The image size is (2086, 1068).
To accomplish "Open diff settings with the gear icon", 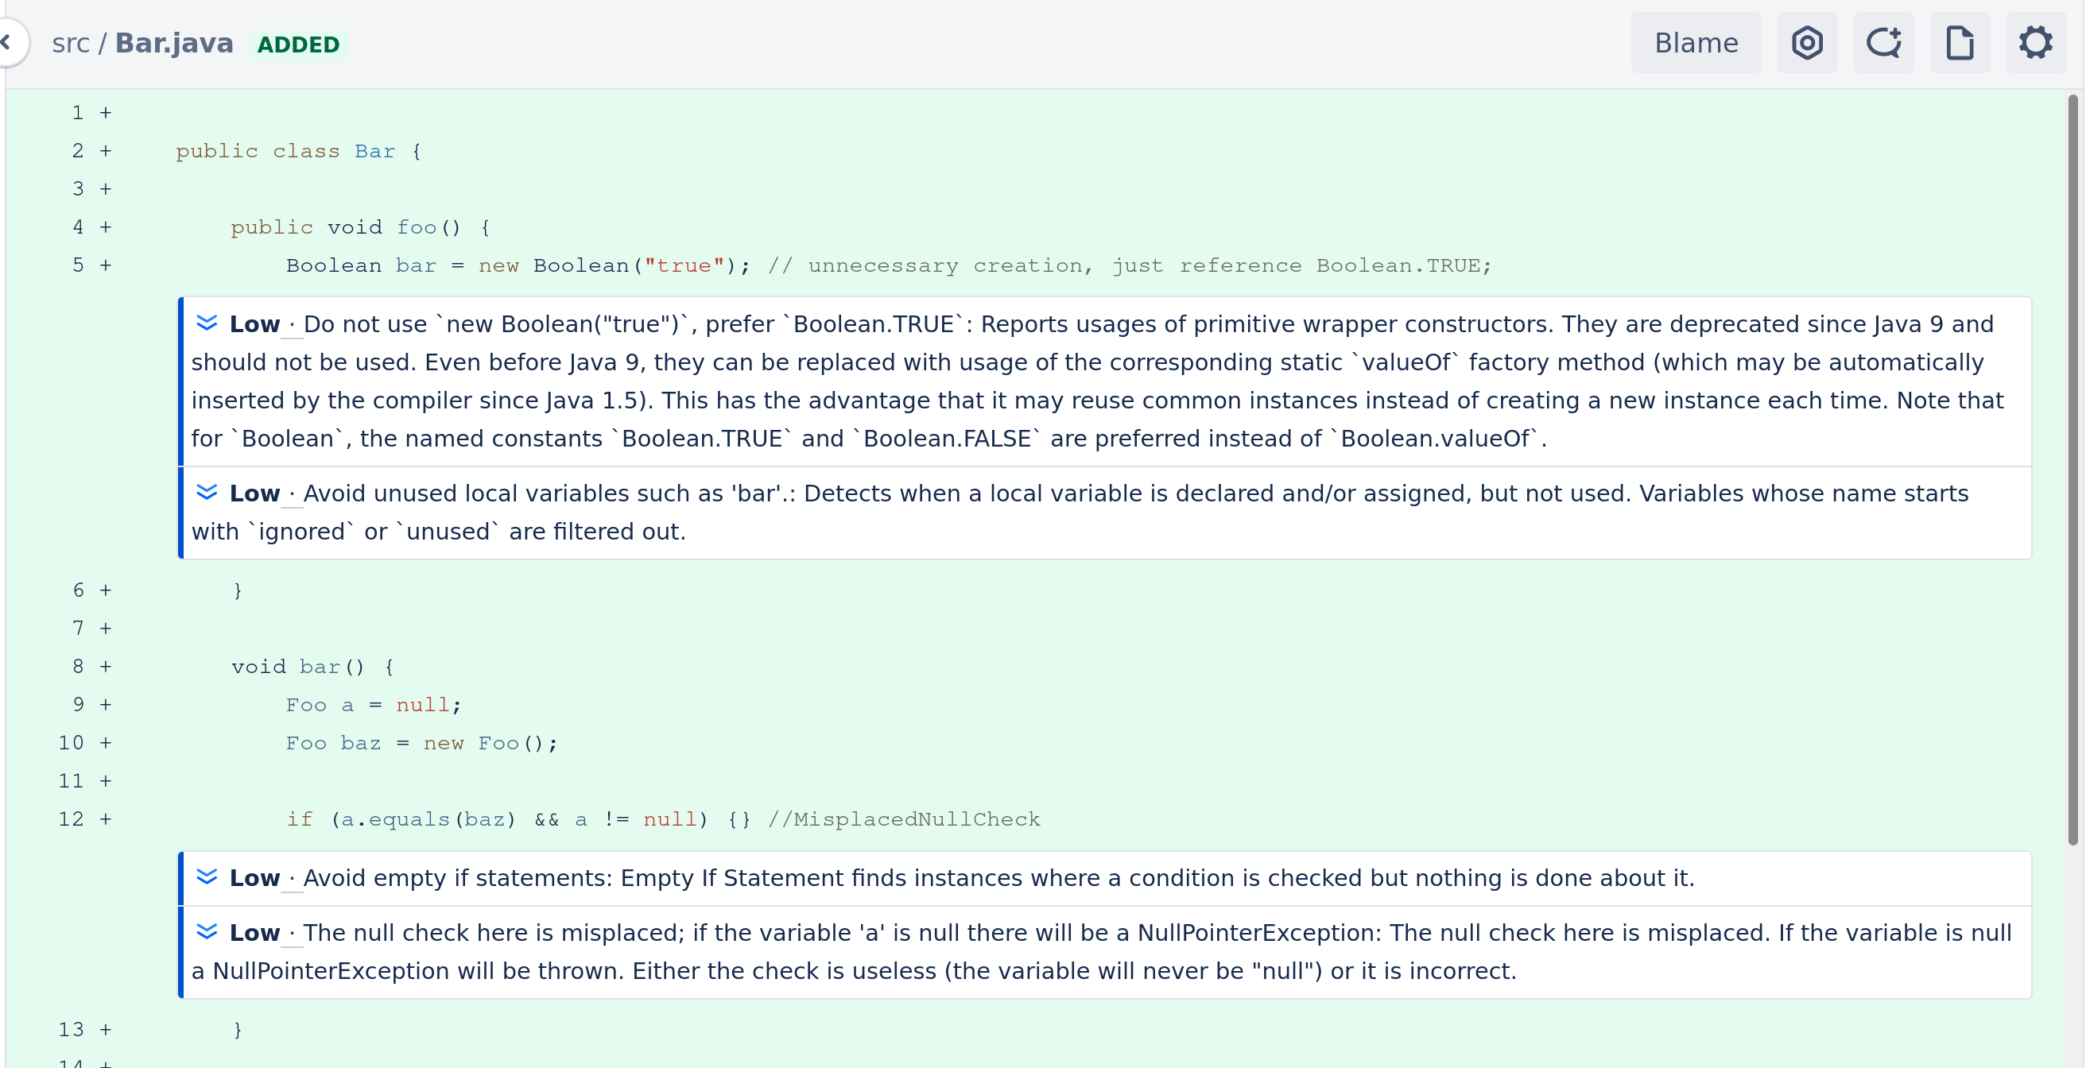I will pos(2035,42).
